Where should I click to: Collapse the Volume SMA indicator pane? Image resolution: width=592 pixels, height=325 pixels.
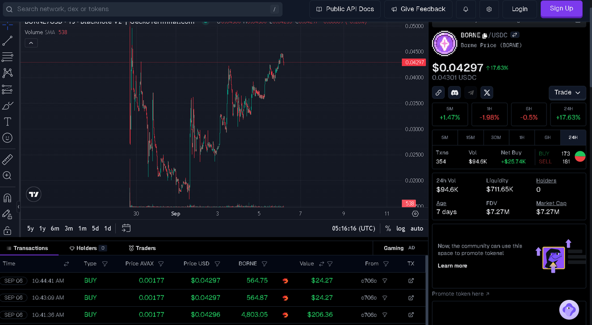pos(31,42)
